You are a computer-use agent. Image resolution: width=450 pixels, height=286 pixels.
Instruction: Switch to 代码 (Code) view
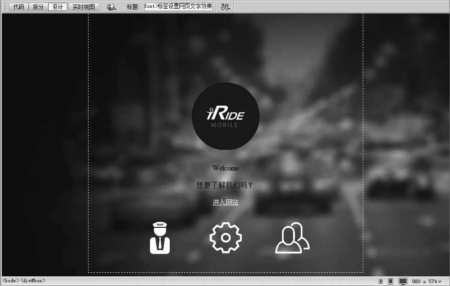coord(19,6)
